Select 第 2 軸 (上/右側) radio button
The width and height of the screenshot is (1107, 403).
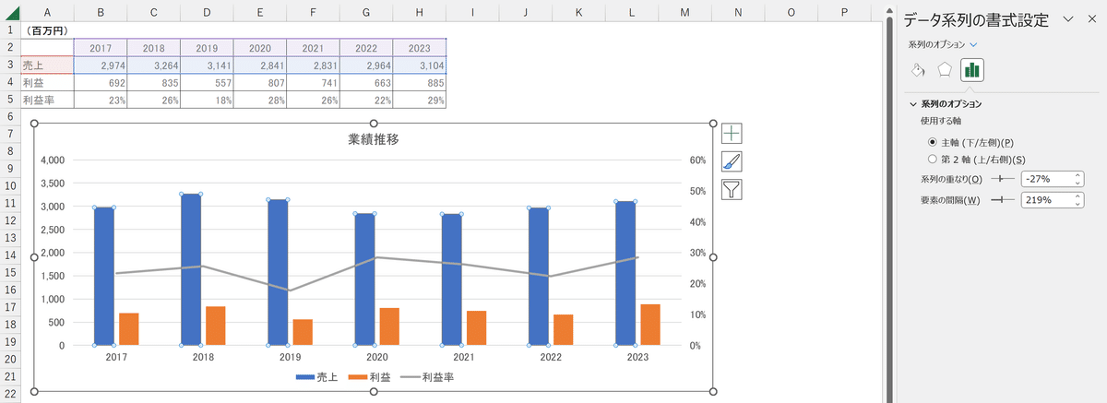tap(933, 160)
